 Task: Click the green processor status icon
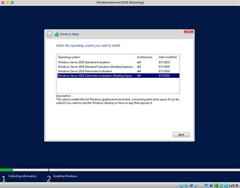pos(216,185)
